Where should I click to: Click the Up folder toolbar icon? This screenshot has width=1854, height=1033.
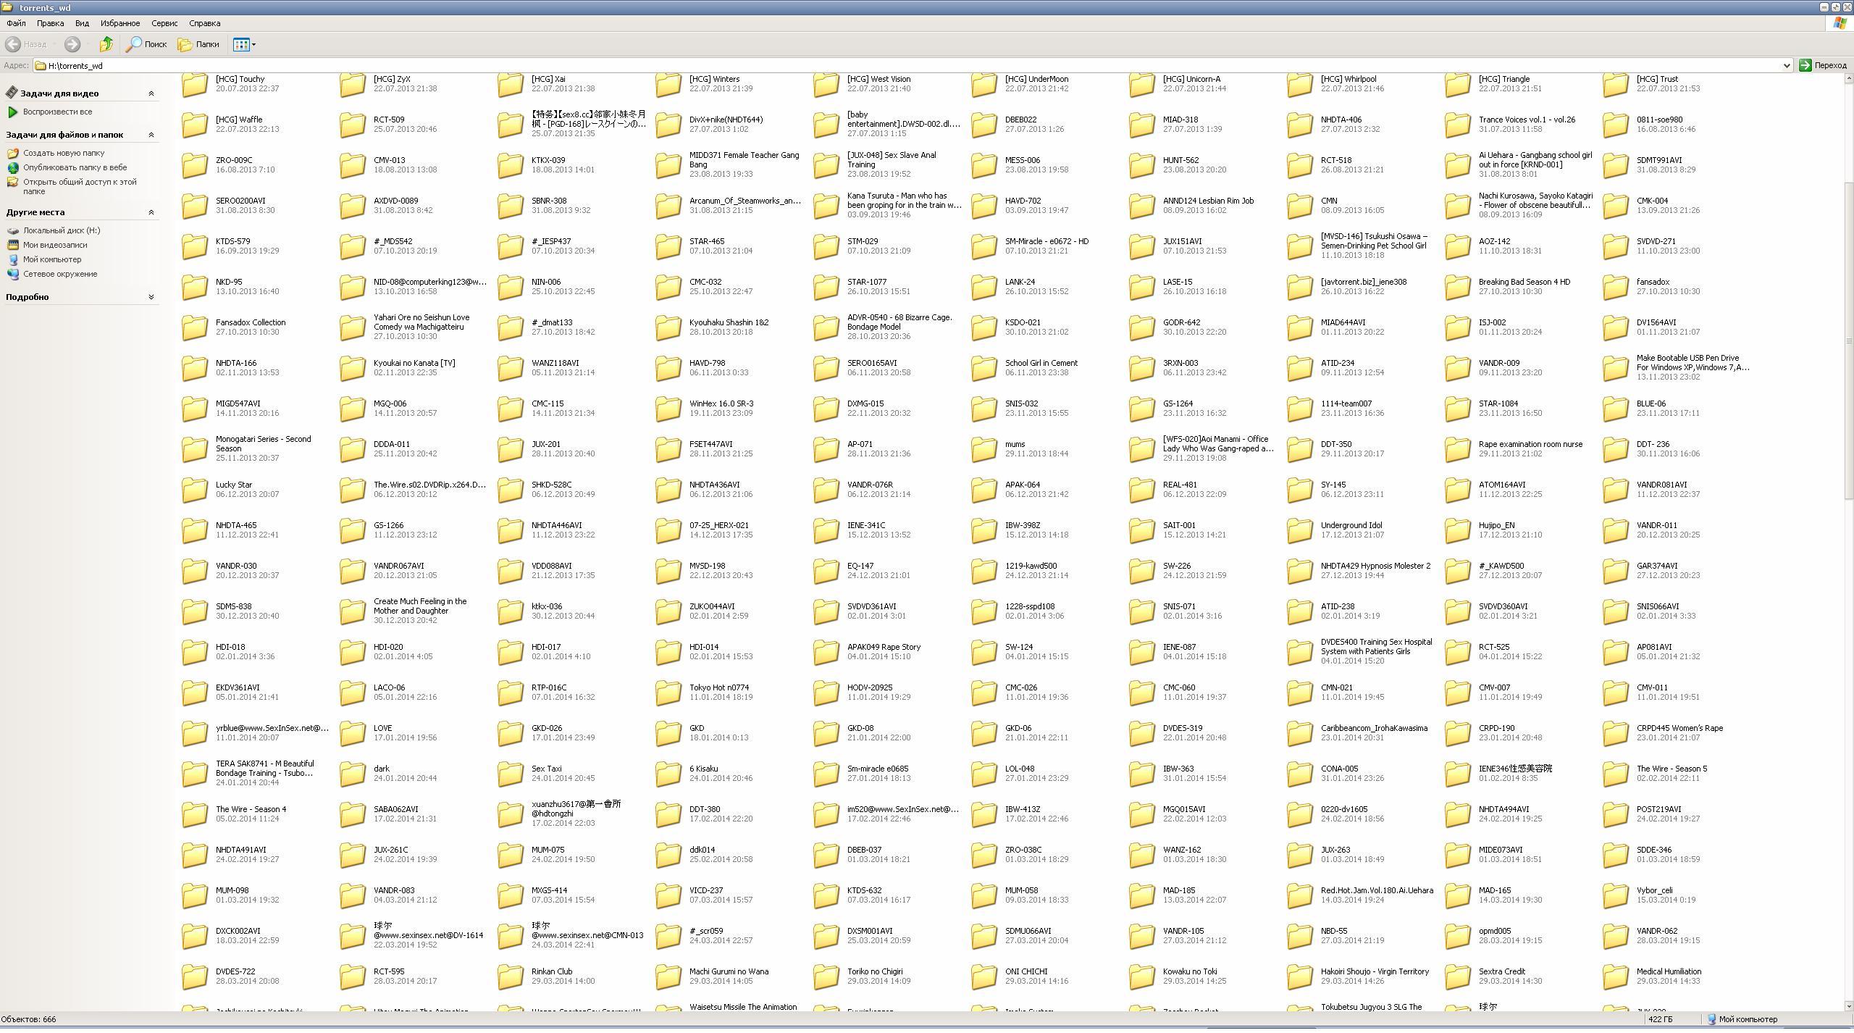106,44
